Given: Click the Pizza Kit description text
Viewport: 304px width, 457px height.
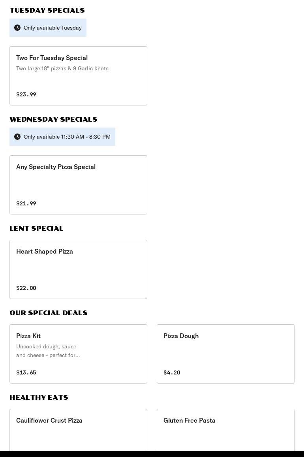Looking at the screenshot, I should coord(48,351).
